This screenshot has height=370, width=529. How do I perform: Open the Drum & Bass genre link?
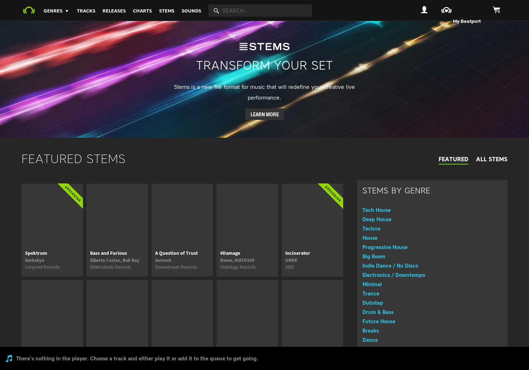point(378,312)
